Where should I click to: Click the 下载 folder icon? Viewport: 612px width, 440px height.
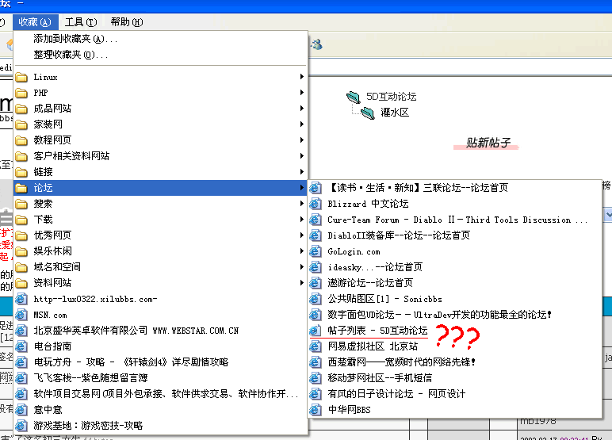[21, 220]
